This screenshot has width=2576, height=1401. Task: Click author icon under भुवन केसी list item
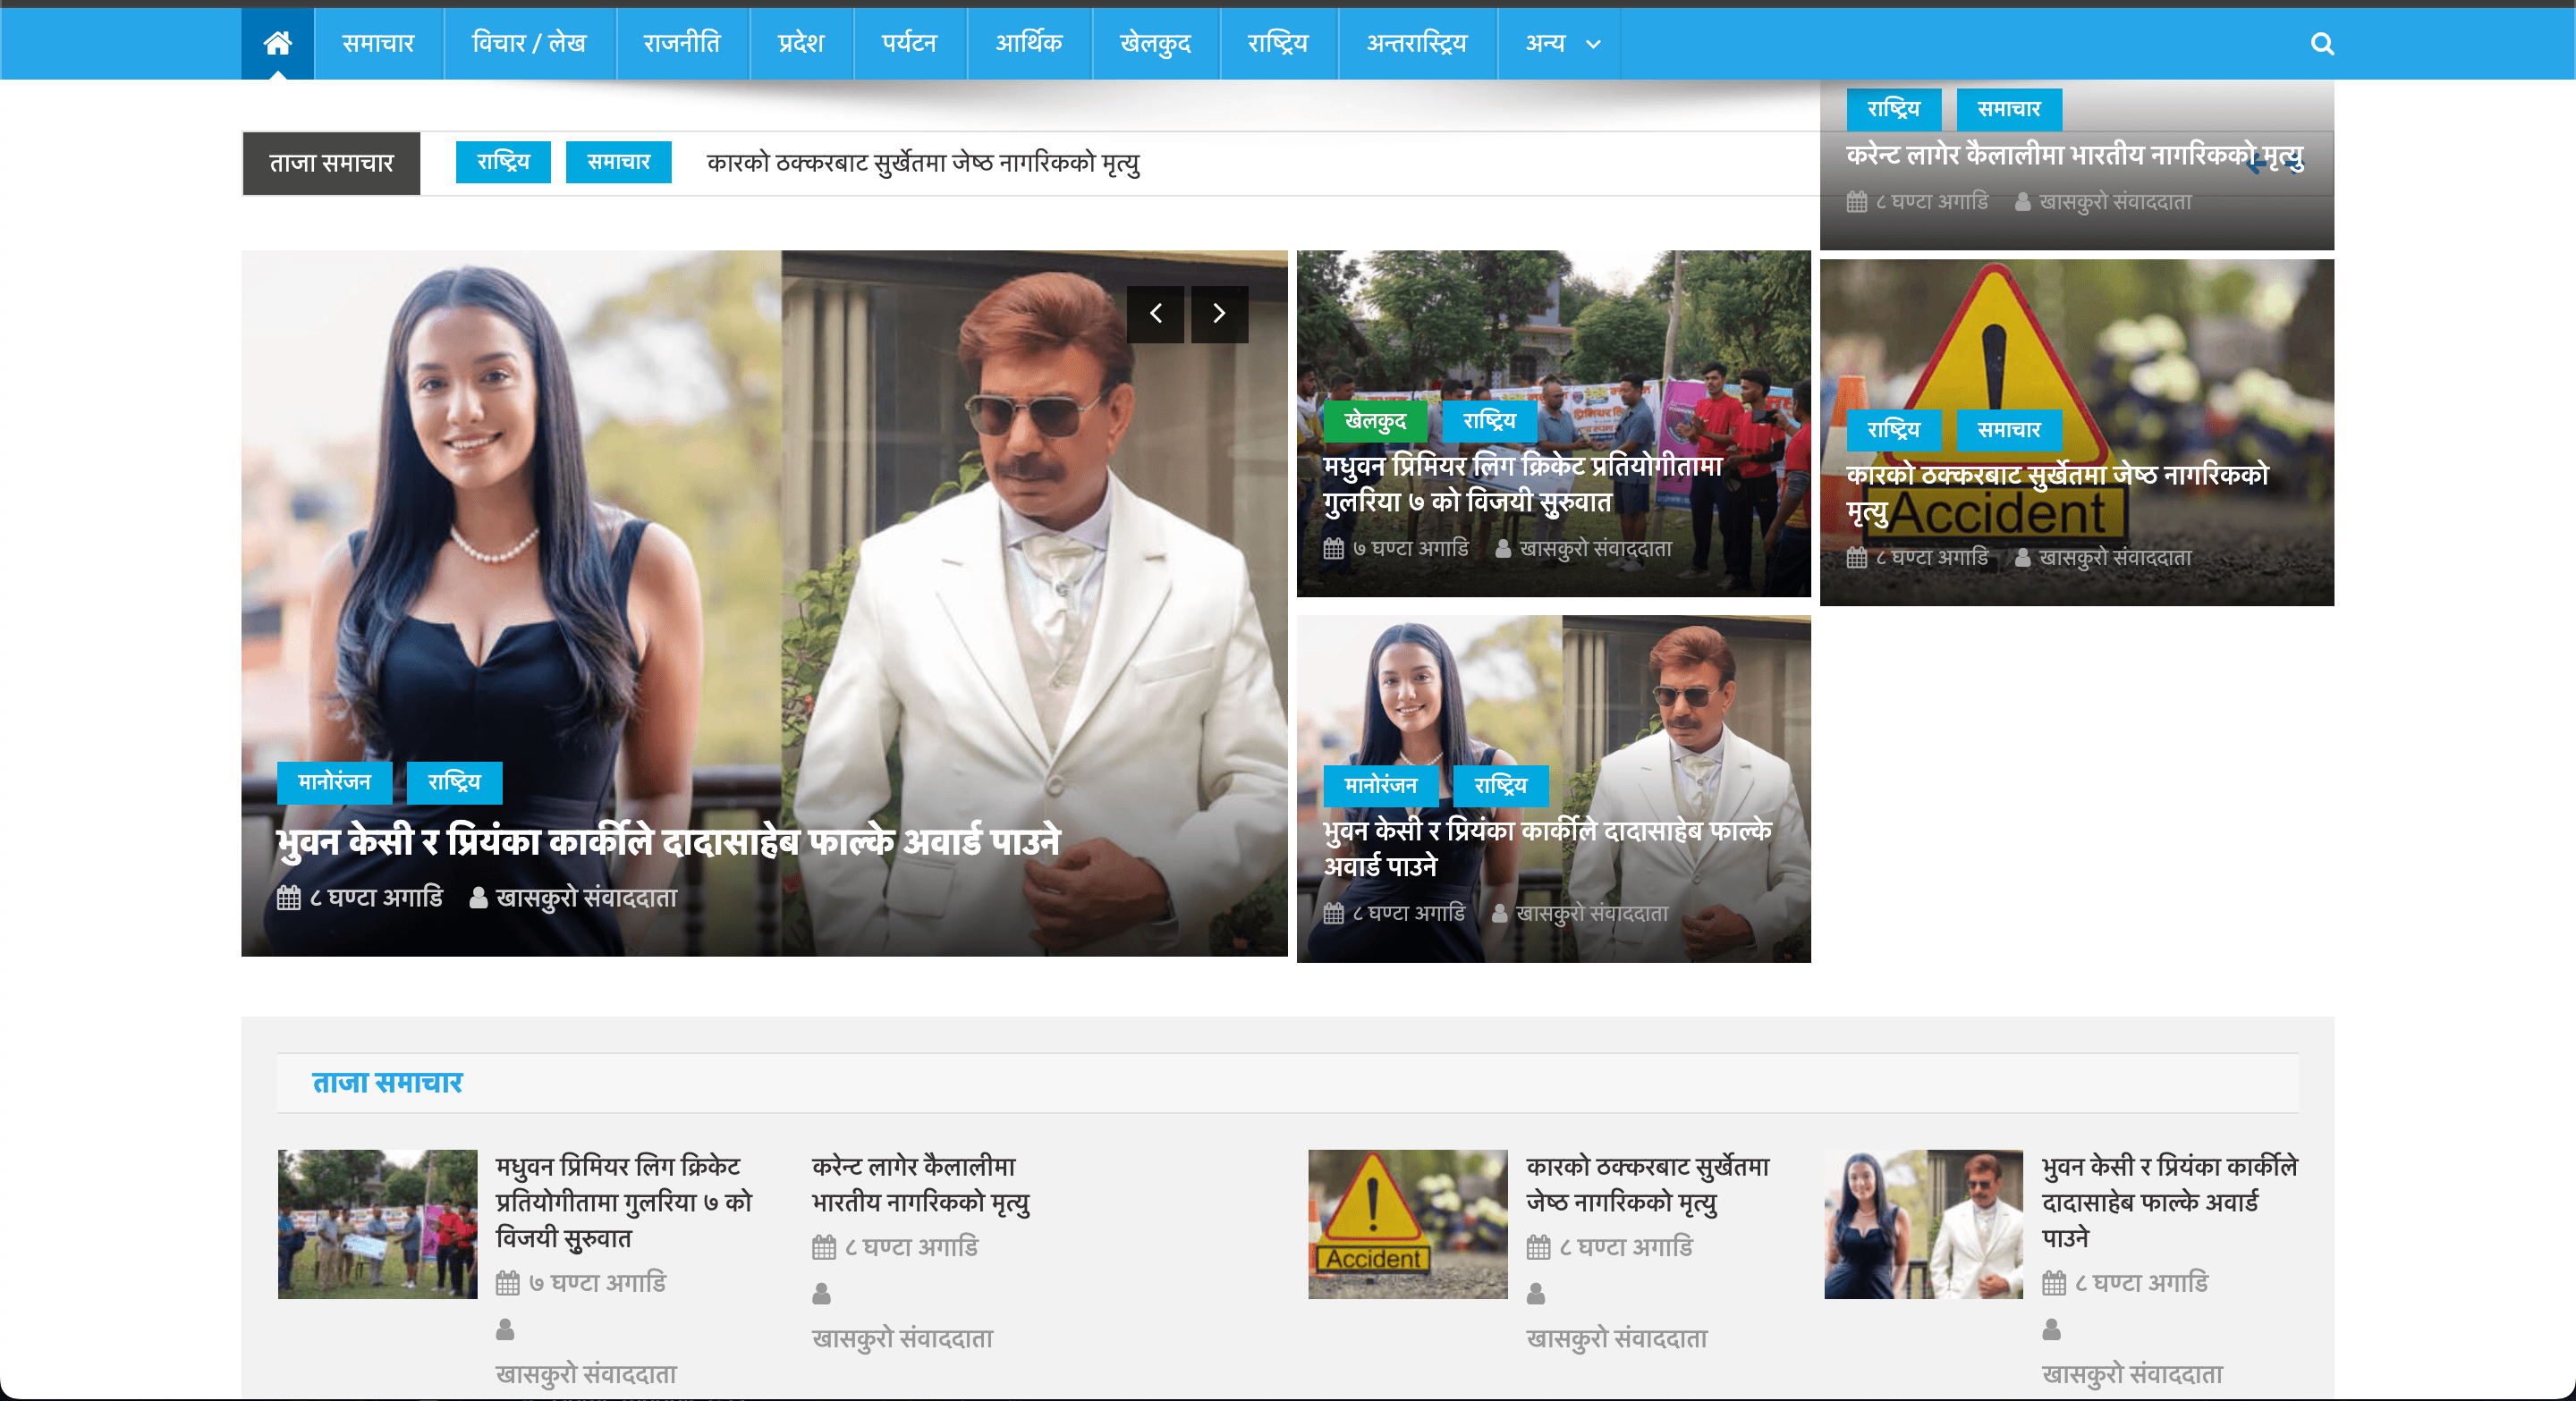[2051, 1329]
